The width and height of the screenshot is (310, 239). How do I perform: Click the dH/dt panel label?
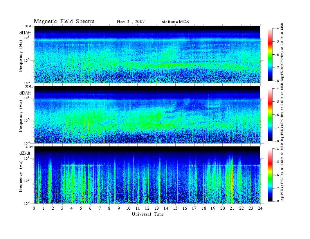(25, 33)
